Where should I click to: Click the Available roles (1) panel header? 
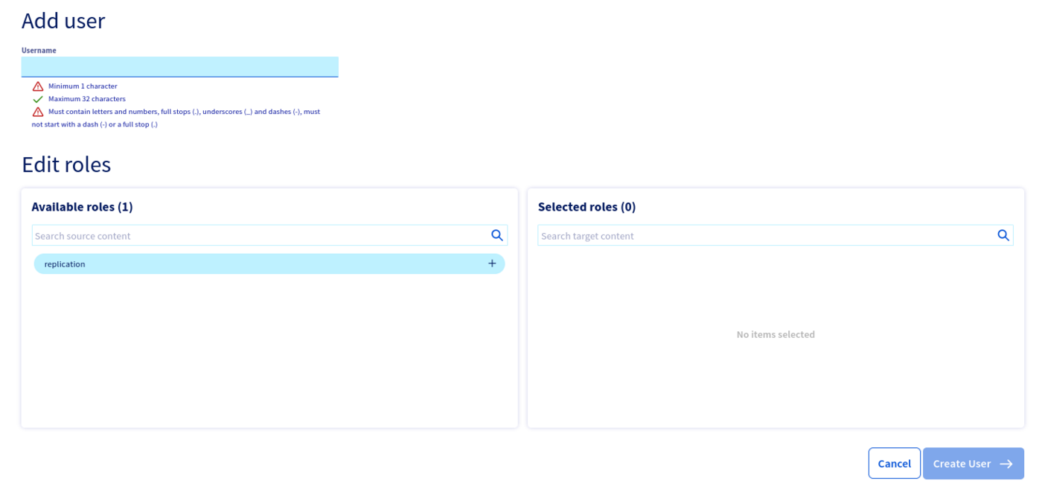(82, 207)
